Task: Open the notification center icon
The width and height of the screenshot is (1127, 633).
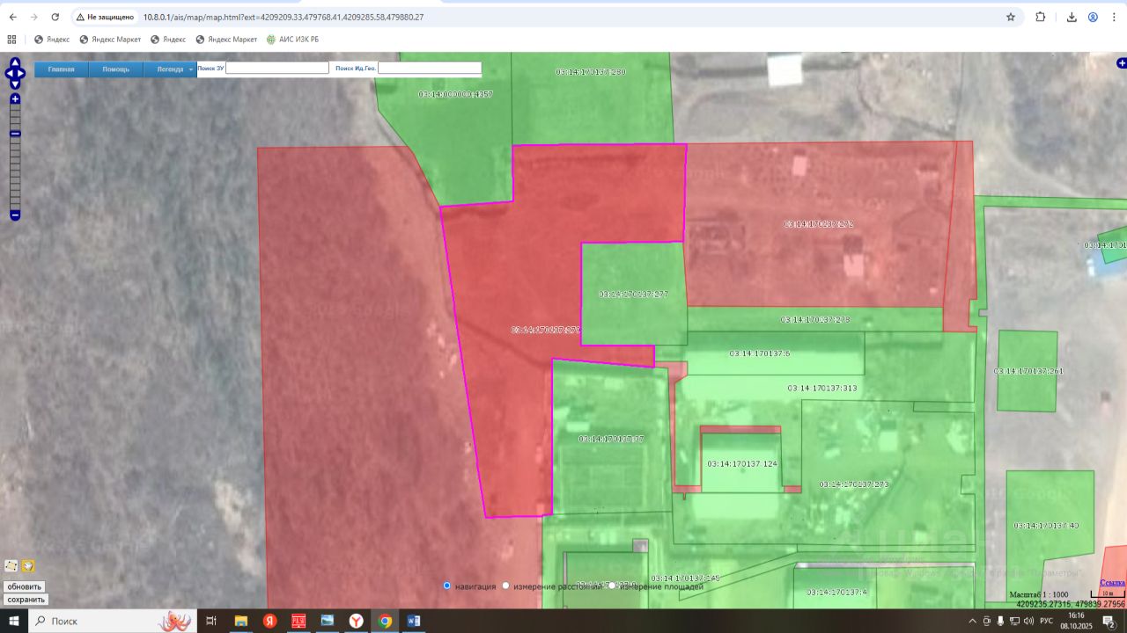Action: point(1109,622)
